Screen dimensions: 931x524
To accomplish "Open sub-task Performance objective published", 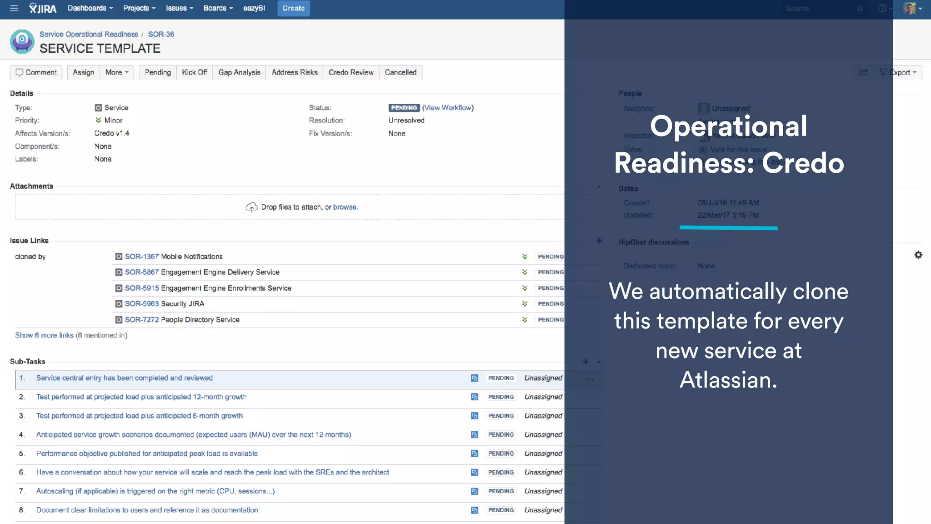I will coord(147,453).
